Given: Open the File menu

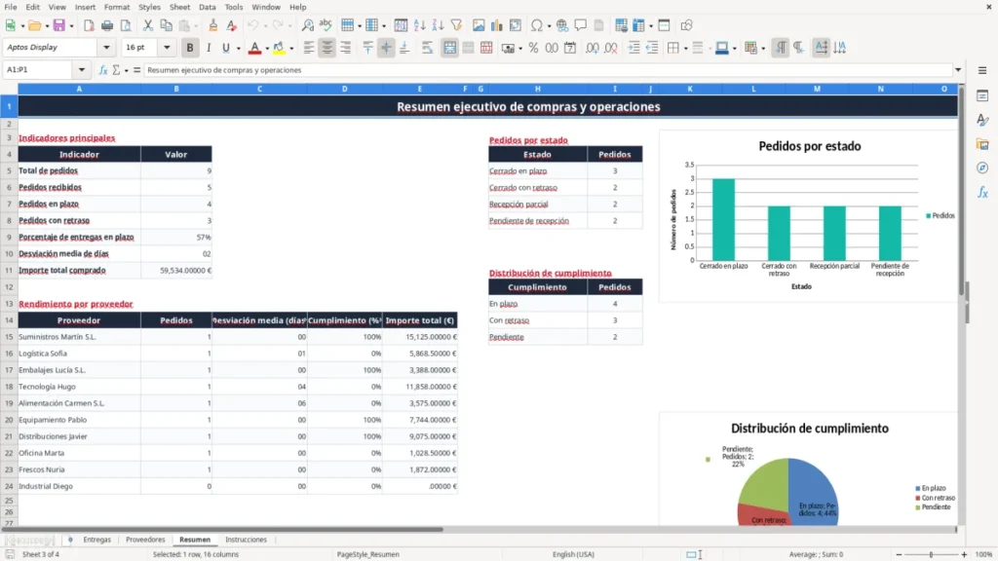Looking at the screenshot, I should pyautogui.click(x=11, y=7).
